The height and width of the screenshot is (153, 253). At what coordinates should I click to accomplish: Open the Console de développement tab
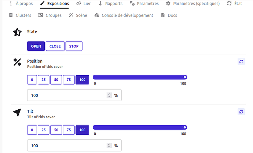[124, 15]
